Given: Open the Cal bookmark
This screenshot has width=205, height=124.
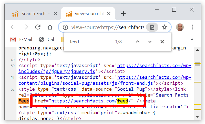Looking at the screenshot, I should (46, 39).
